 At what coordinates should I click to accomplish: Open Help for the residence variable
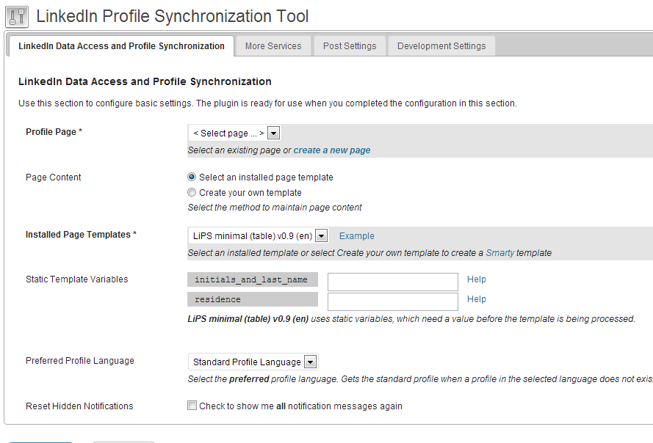click(477, 299)
